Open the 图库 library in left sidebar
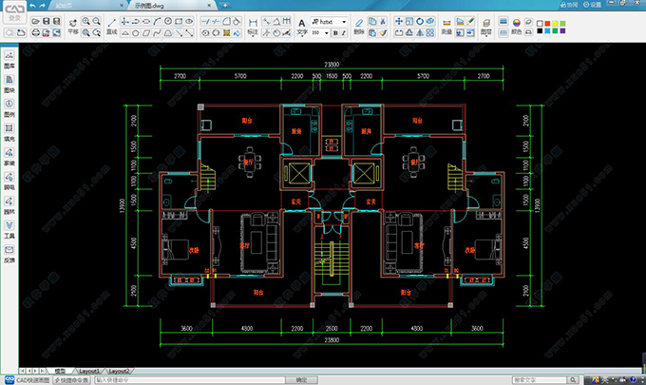The height and width of the screenshot is (385, 646). pos(9,59)
